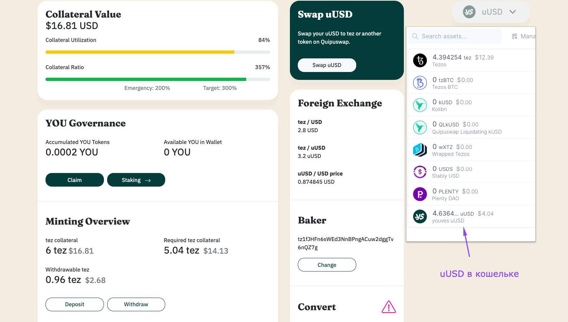The image size is (568, 322).
Task: Open the Staking section
Action: [136, 180]
